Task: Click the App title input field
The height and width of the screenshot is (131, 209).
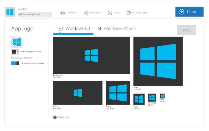Action: click(35, 14)
